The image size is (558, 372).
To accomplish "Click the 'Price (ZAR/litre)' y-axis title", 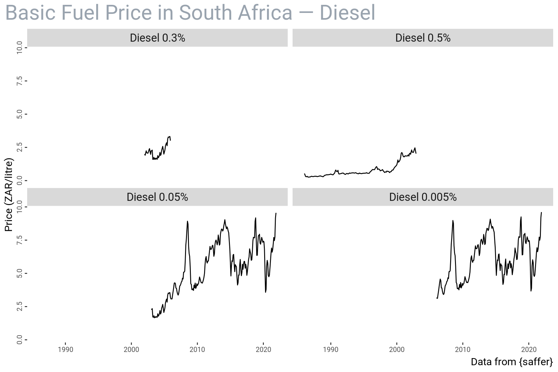I will [9, 194].
